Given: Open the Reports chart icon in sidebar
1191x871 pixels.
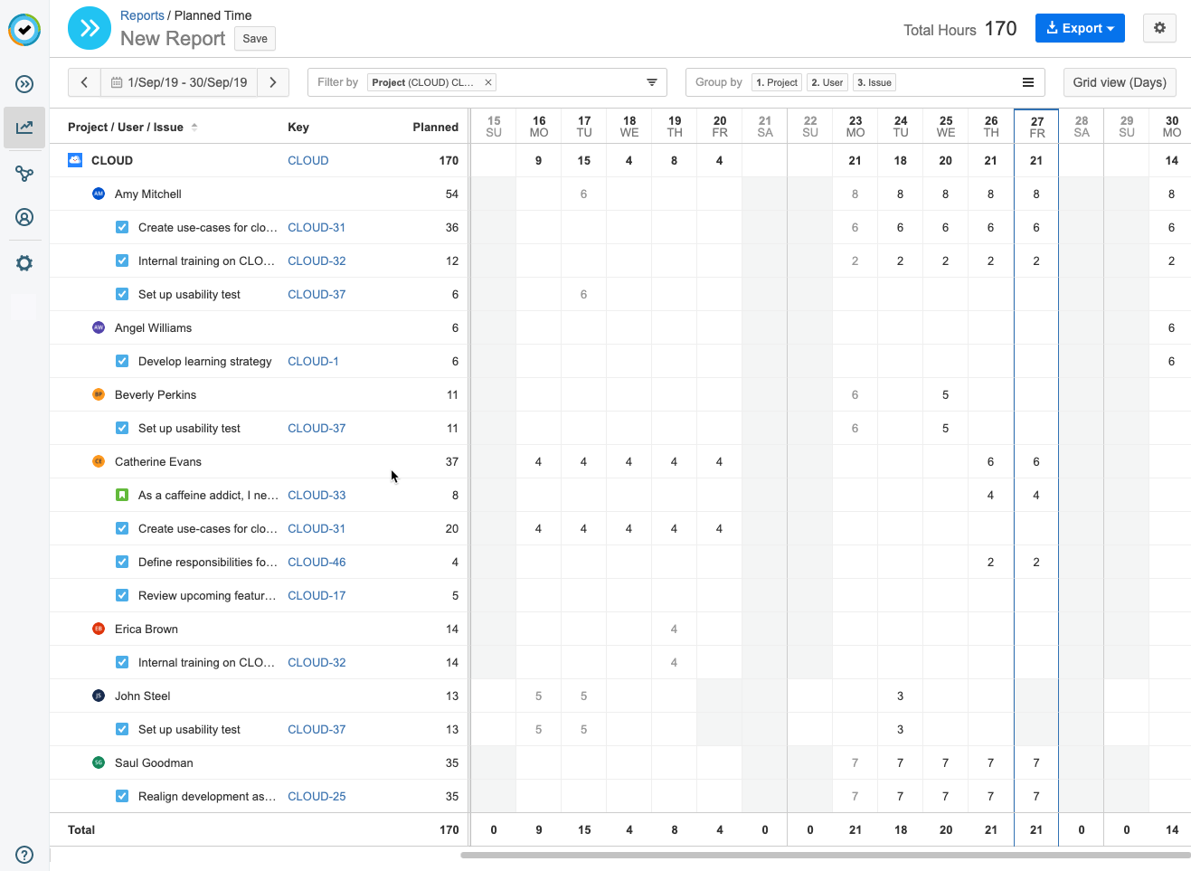Looking at the screenshot, I should coord(24,128).
